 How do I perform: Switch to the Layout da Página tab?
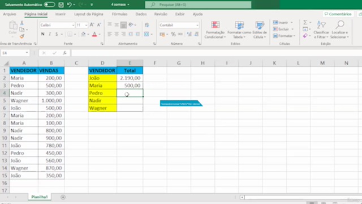tap(89, 14)
